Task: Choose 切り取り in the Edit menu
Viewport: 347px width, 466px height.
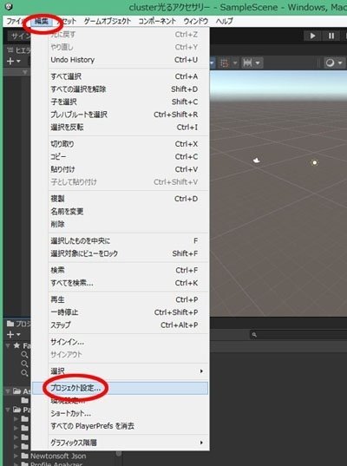Action: [120, 144]
